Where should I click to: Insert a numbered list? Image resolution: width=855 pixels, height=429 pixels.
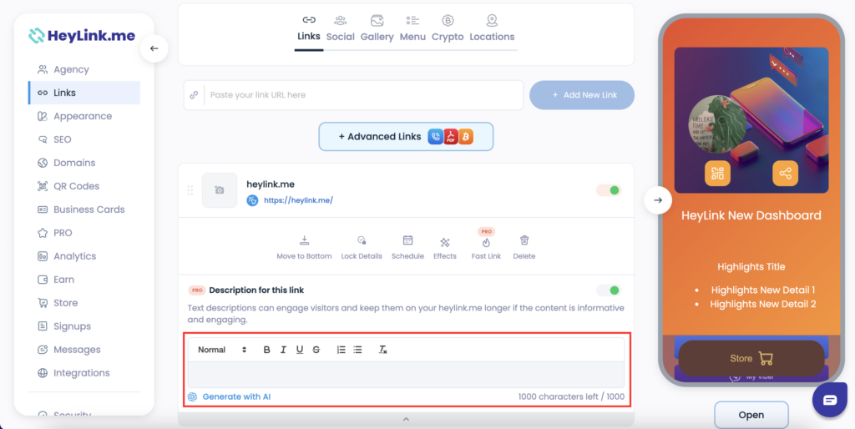(x=341, y=350)
